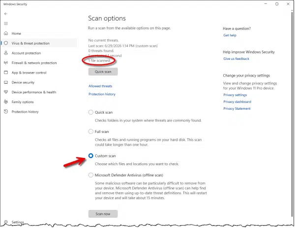Open Protection history link under Allowed threats

pyautogui.click(x=102, y=94)
